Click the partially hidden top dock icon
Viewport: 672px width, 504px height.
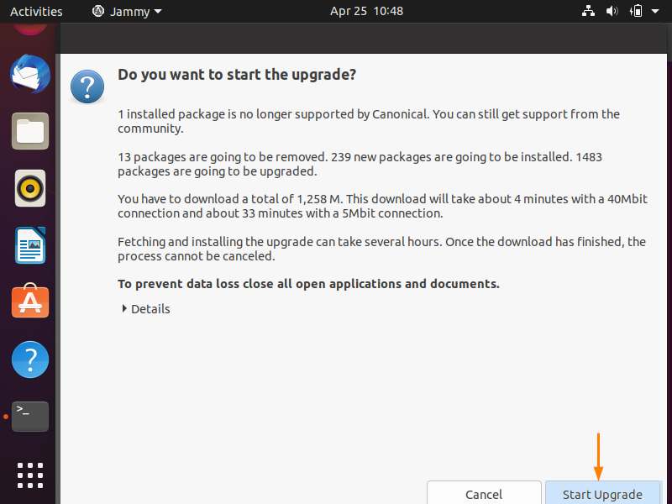30,29
